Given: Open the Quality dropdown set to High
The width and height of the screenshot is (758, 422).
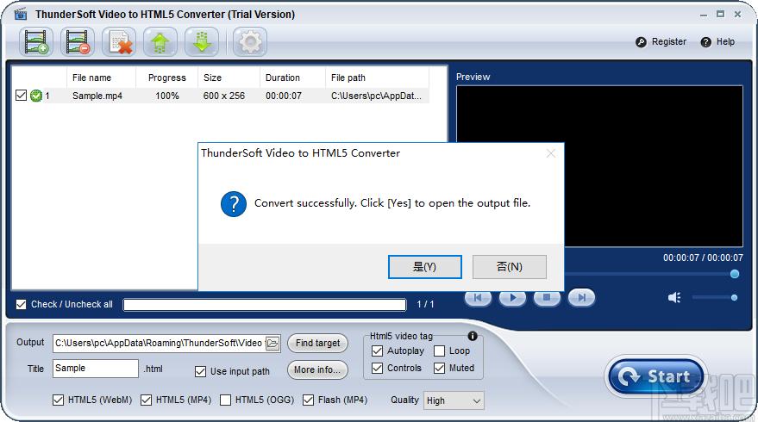Looking at the screenshot, I should click(454, 400).
